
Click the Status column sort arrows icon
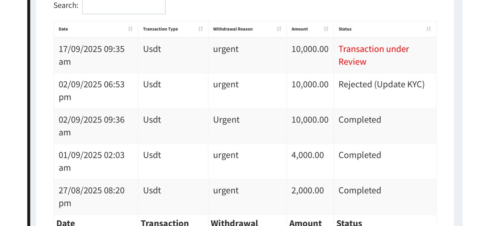pos(429,29)
